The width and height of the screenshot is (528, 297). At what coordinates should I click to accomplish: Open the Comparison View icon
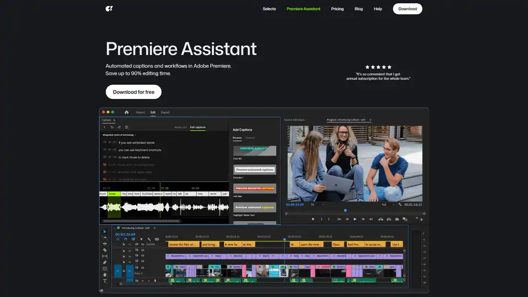tap(405, 219)
